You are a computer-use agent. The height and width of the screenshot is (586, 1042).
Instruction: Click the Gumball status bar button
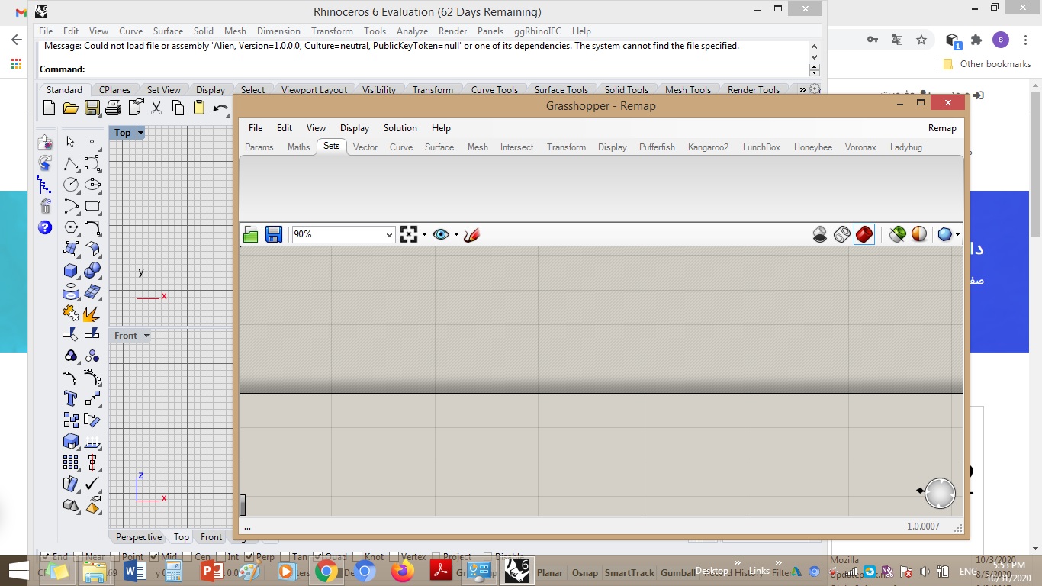click(677, 573)
